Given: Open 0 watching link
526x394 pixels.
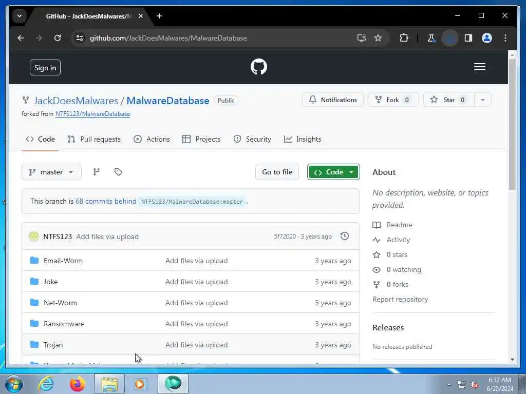Looking at the screenshot, I should [397, 269].
